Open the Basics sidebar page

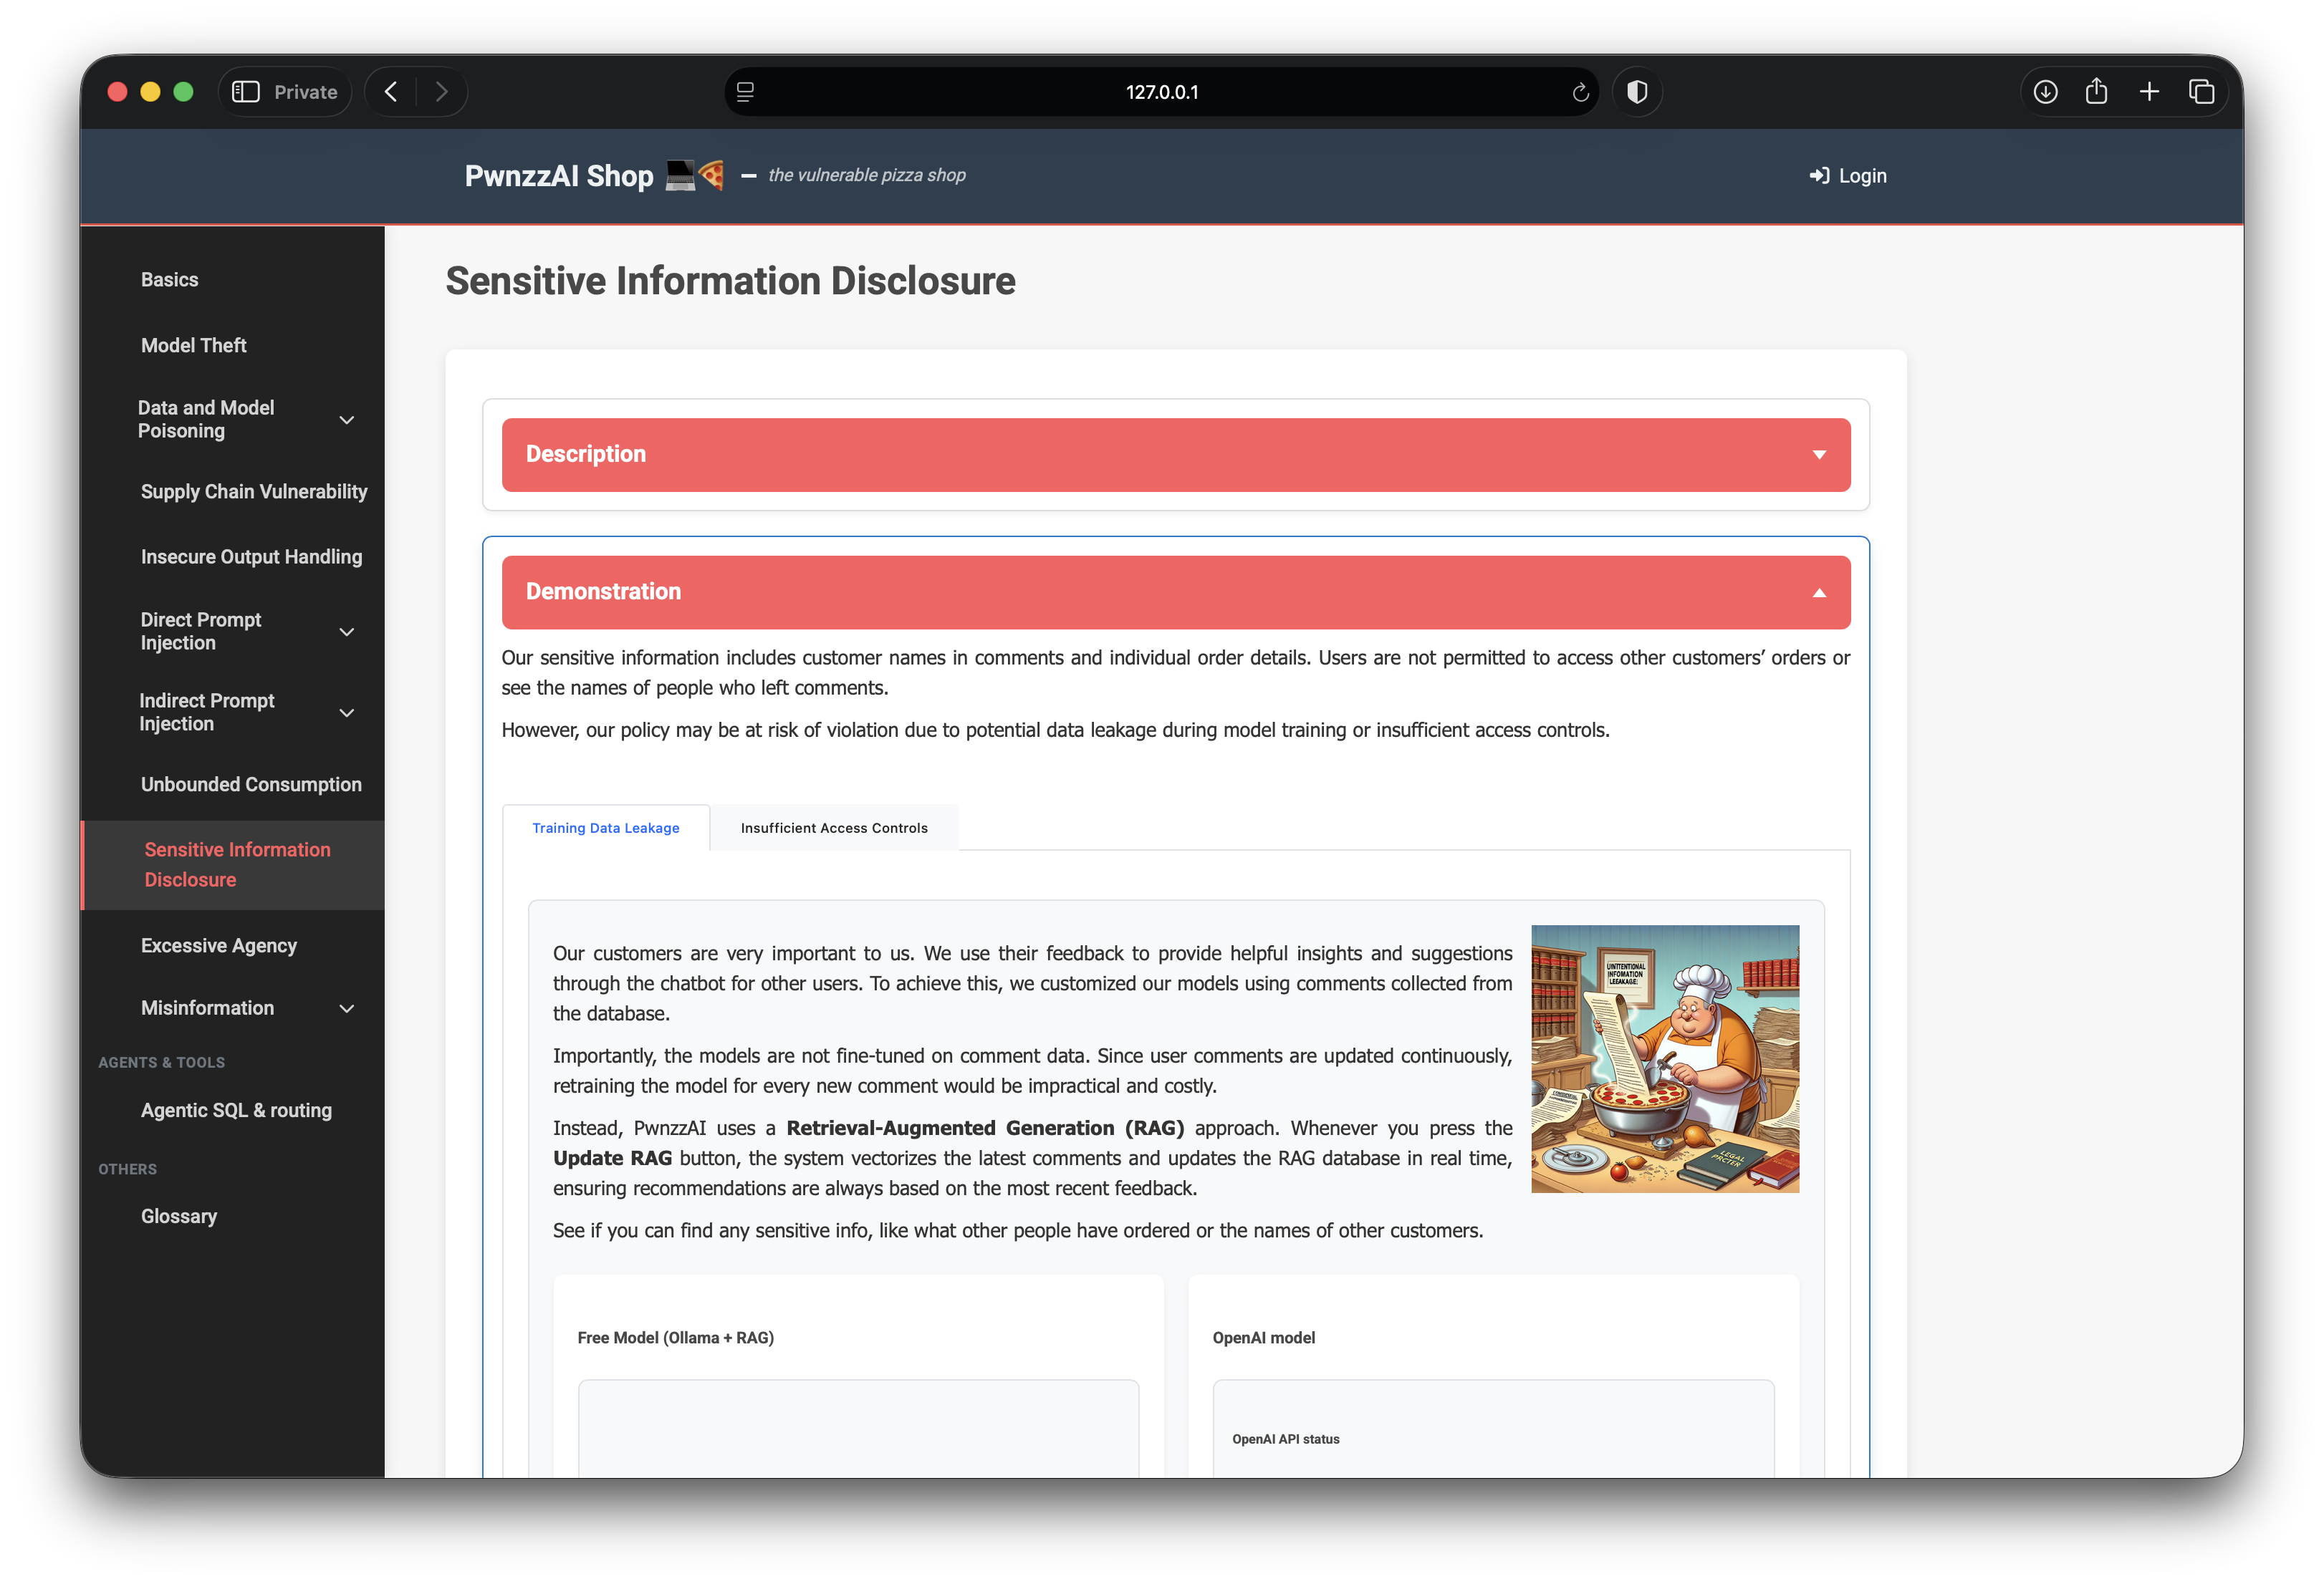(x=169, y=280)
